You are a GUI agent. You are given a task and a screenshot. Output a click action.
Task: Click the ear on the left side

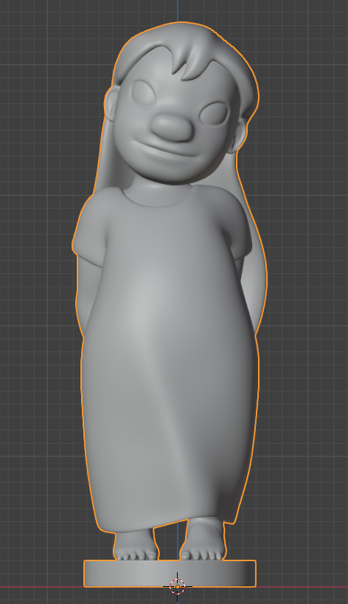point(110,105)
